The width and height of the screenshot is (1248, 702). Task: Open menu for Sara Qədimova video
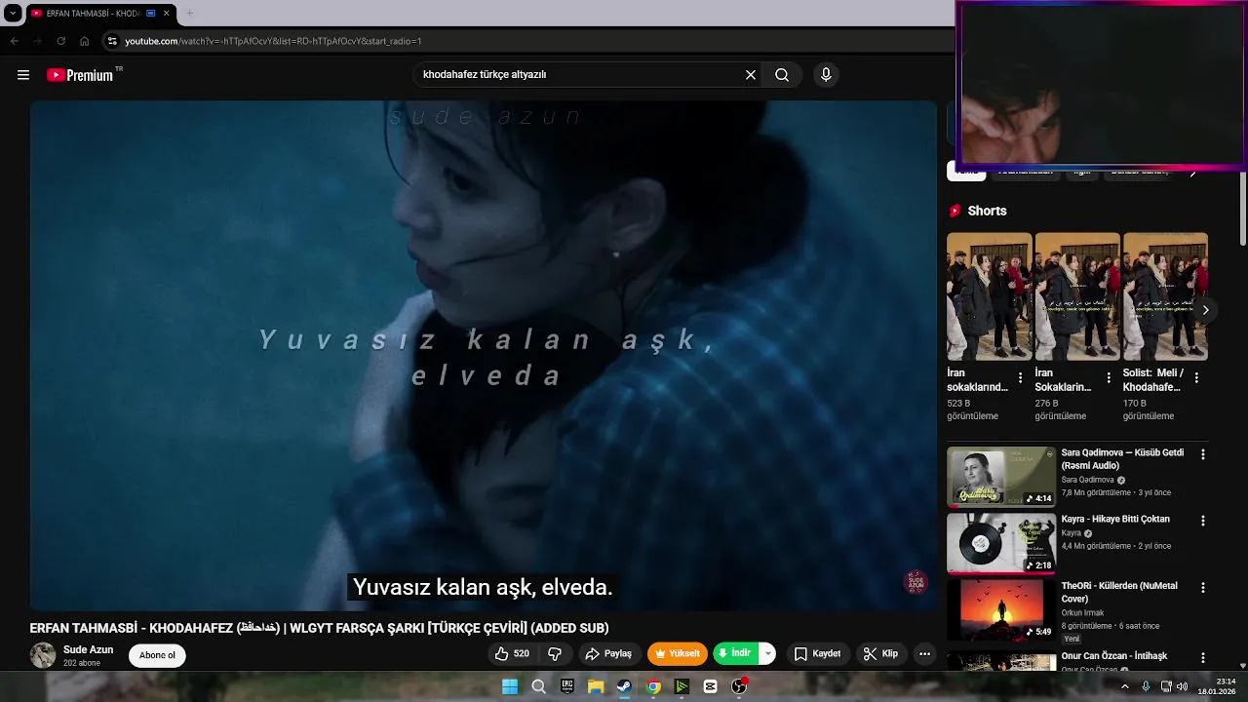[x=1203, y=454]
